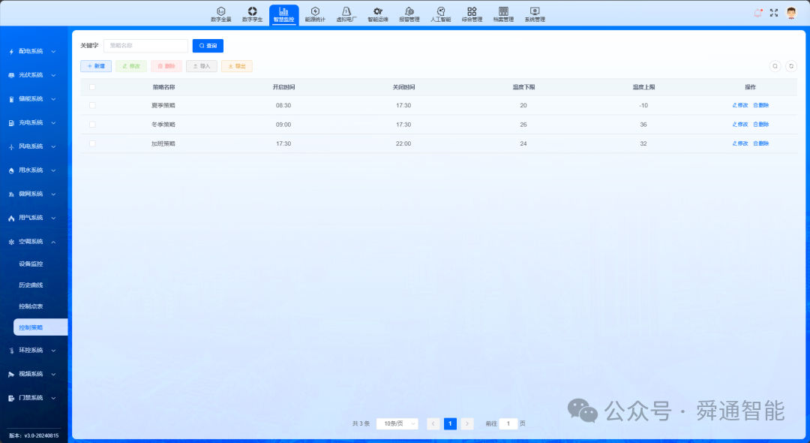This screenshot has height=443, width=810.
Task: Collapse the 空调系统 sidebar section
Action: (x=53, y=242)
